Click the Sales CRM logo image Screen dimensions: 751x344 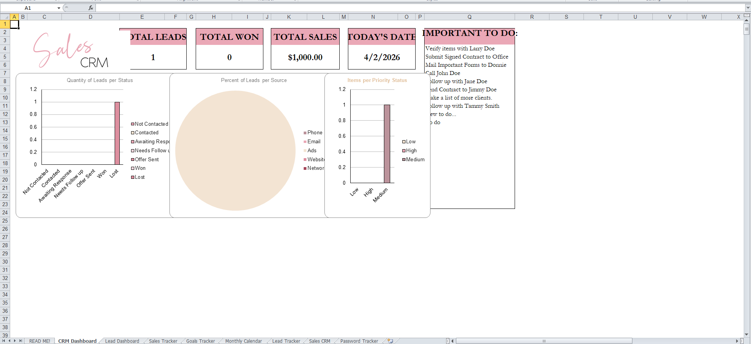72,51
